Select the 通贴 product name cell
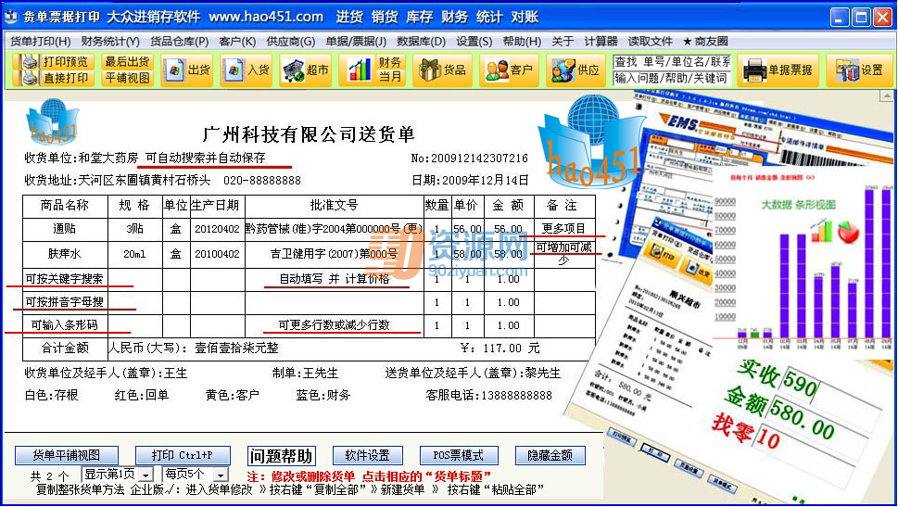This screenshot has width=898, height=507. coord(65,229)
